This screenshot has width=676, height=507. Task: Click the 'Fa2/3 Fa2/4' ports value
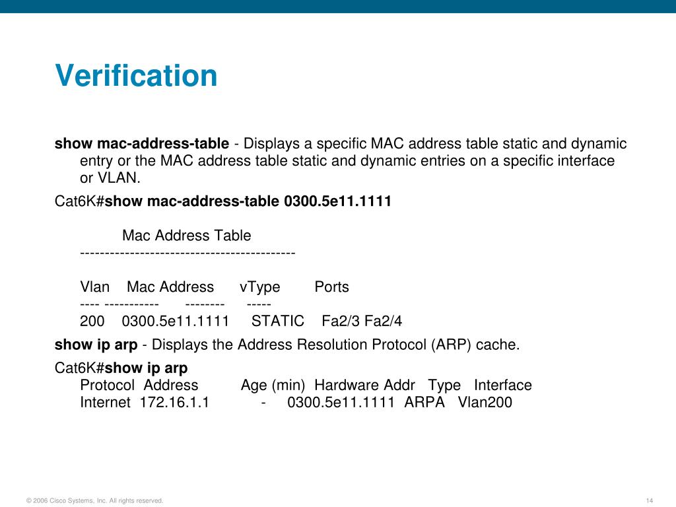click(x=362, y=321)
